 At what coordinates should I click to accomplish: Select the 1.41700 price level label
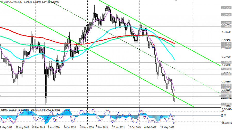tap(226, 8)
